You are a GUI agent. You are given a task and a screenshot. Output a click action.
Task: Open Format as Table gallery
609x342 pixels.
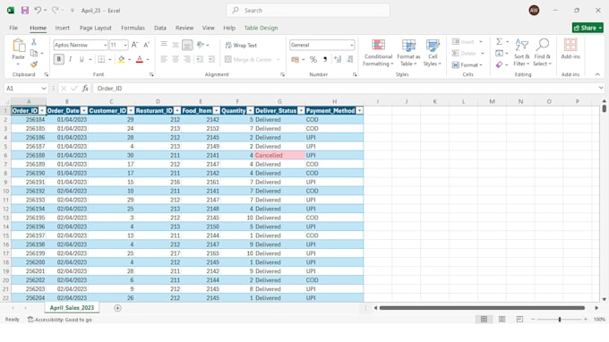[408, 53]
